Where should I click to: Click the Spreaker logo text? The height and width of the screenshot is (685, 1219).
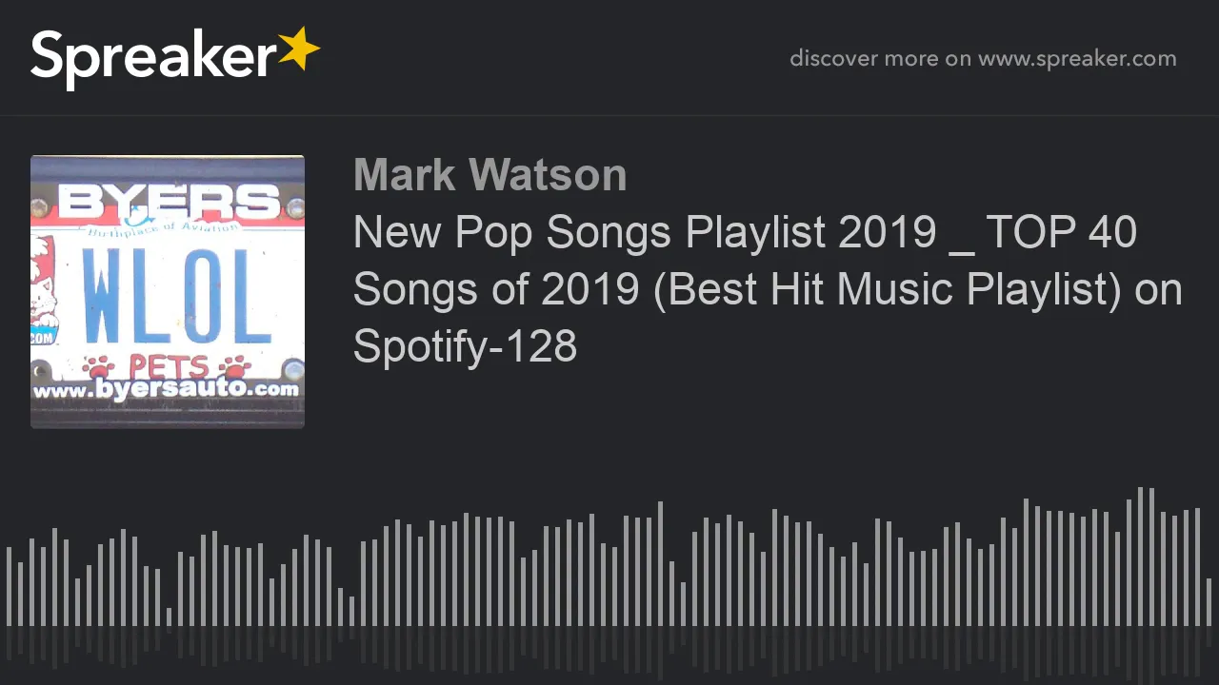[152, 58]
